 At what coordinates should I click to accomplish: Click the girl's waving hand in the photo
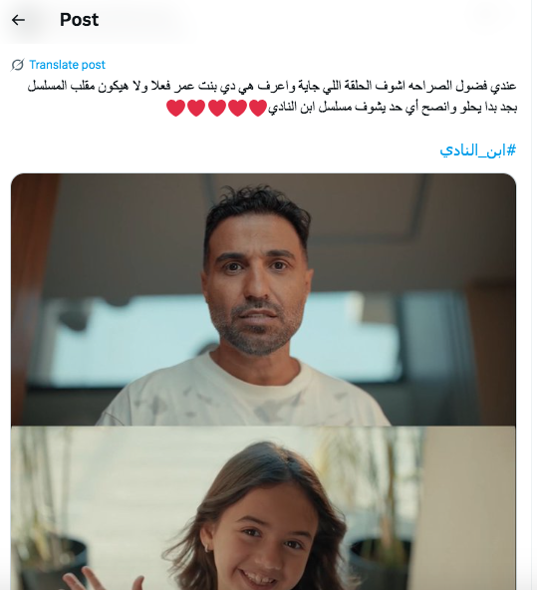102,578
